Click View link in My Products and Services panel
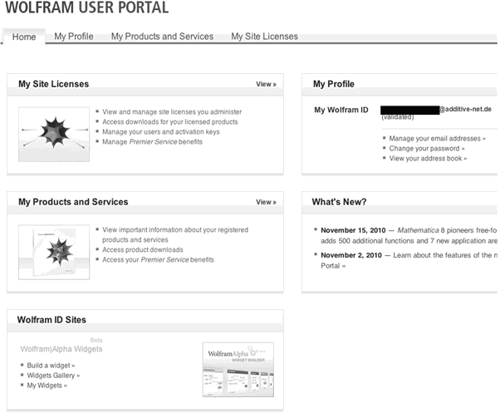This screenshot has height=418, width=500. click(x=266, y=202)
